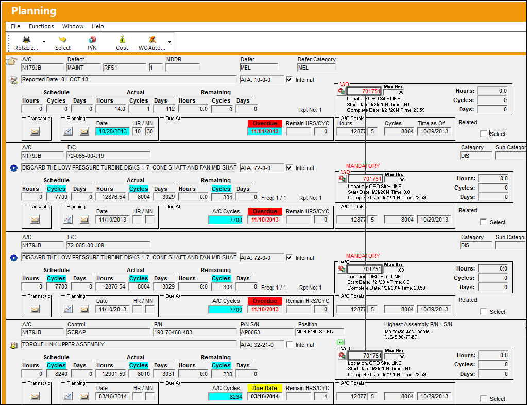
Task: Click the Planning envelope icon dated 03/16/2014
Action: (x=84, y=396)
